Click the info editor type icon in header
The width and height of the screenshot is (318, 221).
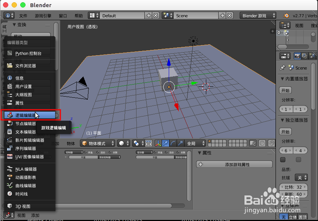pyautogui.click(x=9, y=15)
